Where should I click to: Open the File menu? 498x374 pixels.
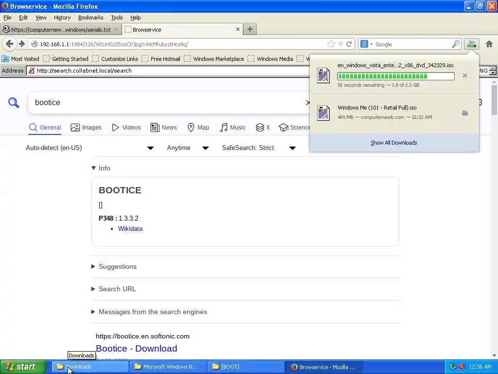[7, 18]
